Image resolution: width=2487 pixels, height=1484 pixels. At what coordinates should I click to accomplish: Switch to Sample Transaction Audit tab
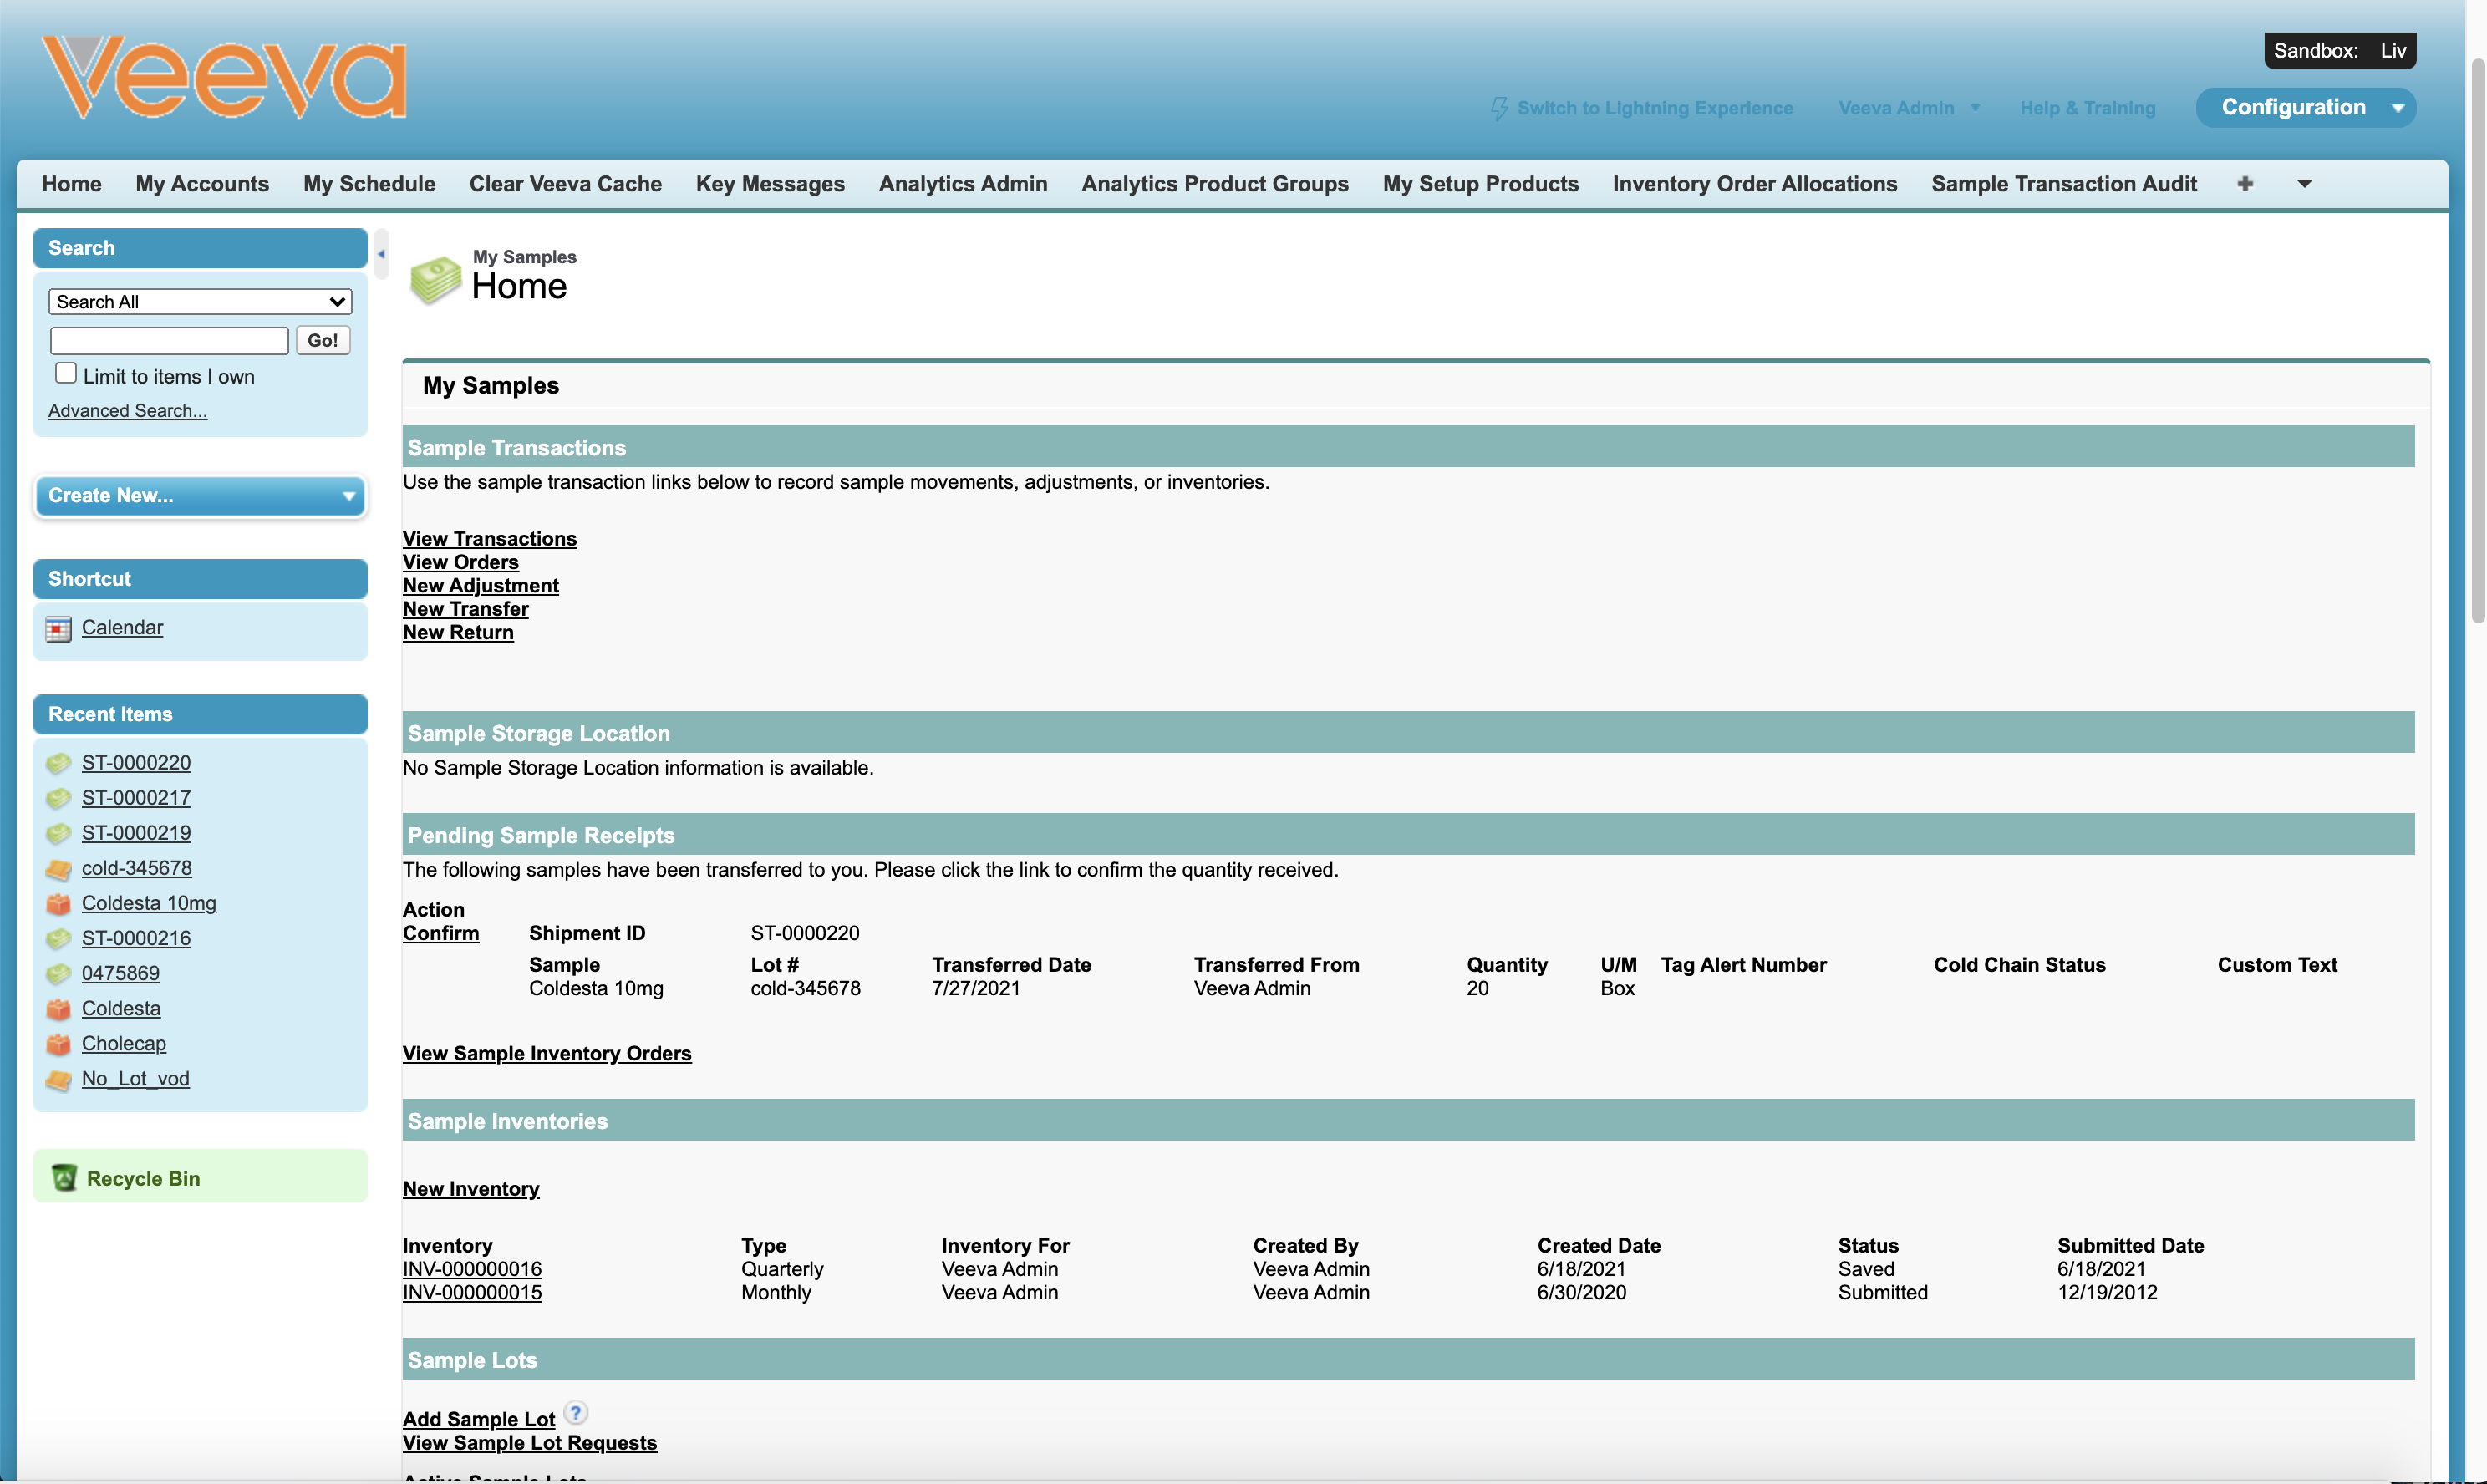(x=2063, y=184)
